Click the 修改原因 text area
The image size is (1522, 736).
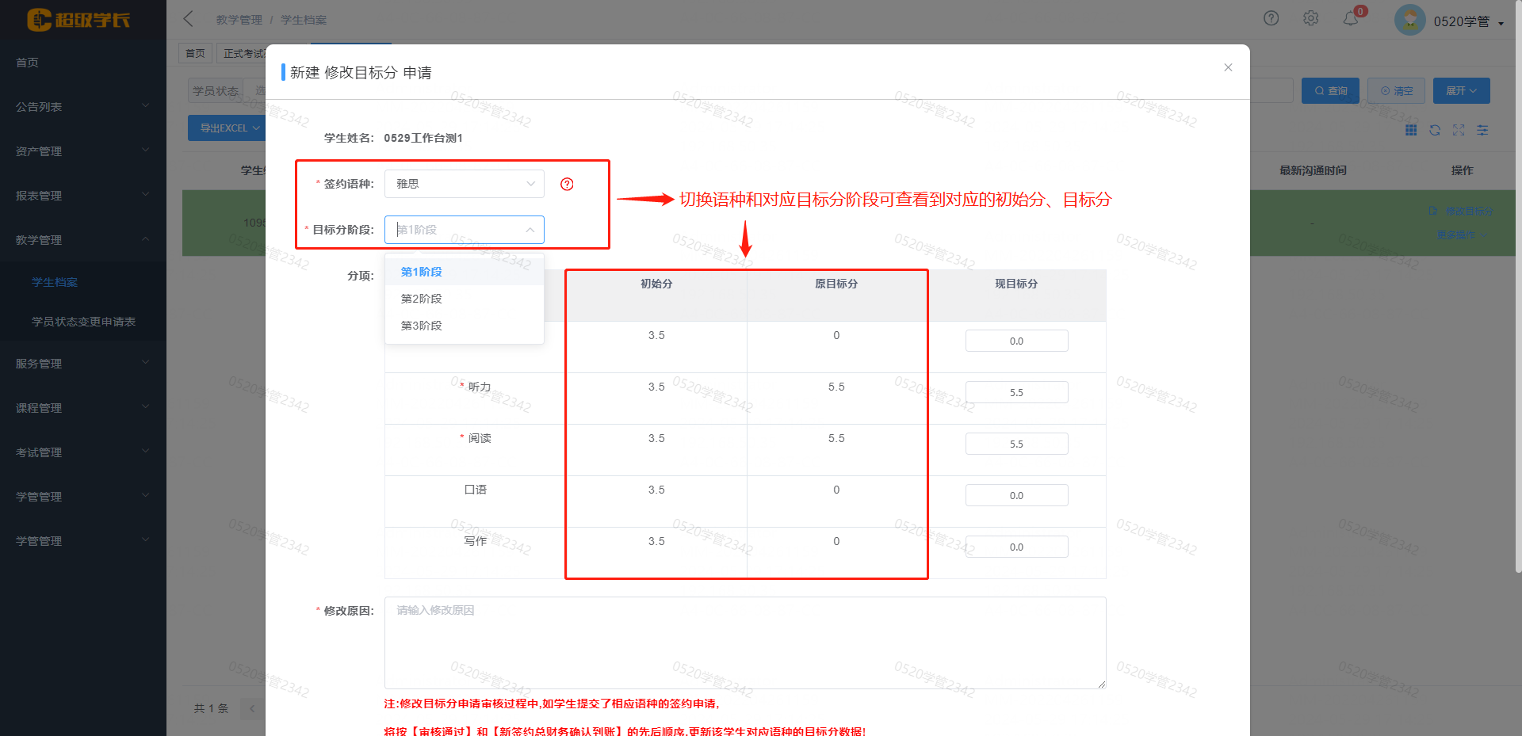click(x=744, y=643)
